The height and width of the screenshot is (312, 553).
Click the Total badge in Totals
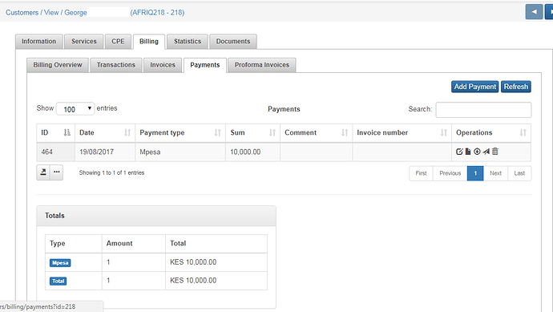pos(59,281)
